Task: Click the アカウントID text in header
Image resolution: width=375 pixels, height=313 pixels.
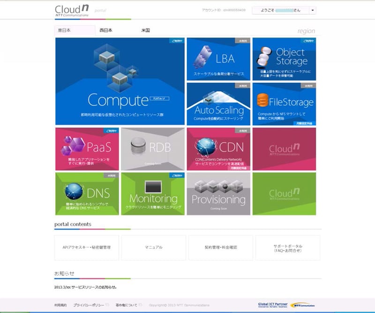Action: click(224, 10)
